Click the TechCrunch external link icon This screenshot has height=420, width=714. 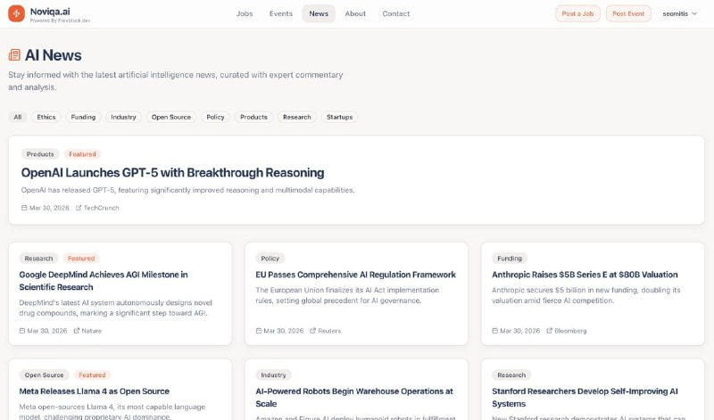79,208
